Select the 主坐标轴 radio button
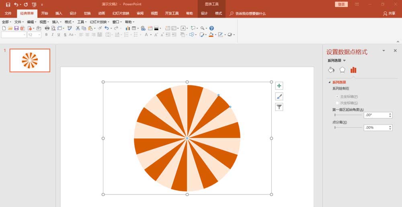 tap(337, 96)
